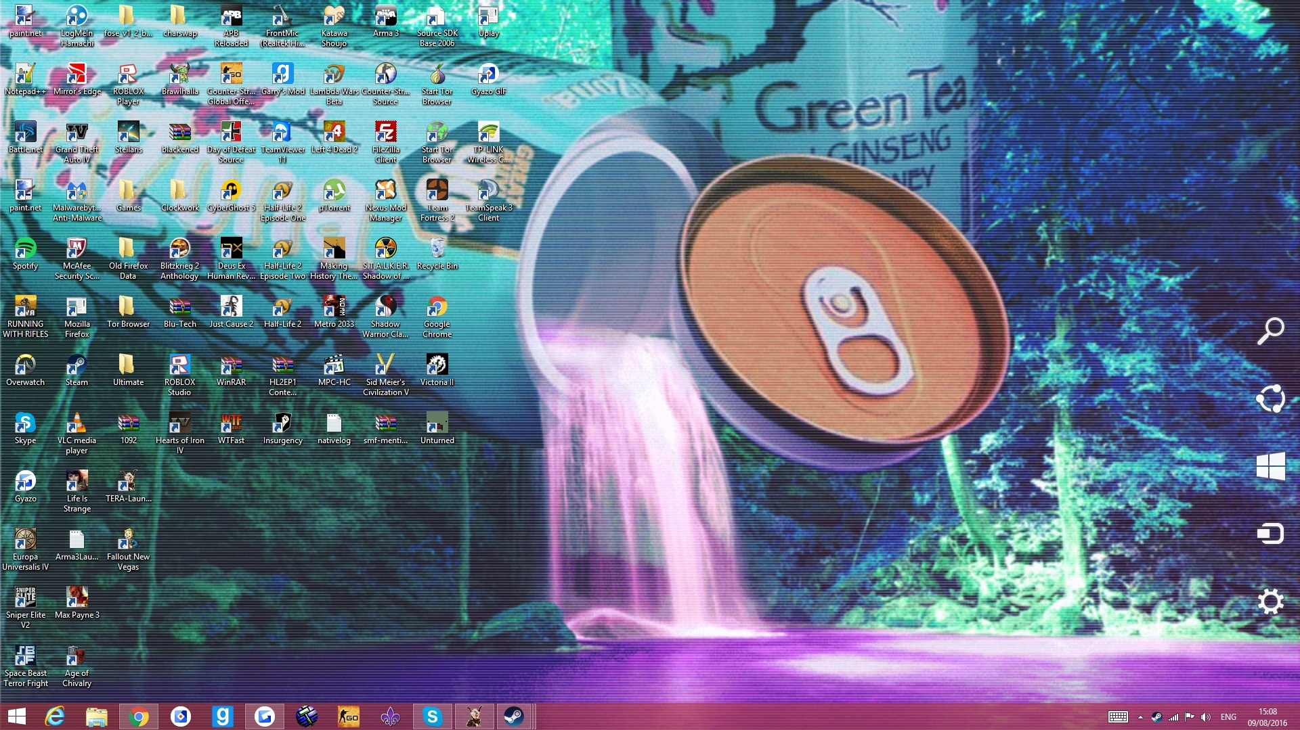Open File Explorer from the taskbar
The height and width of the screenshot is (730, 1300).
click(97, 716)
